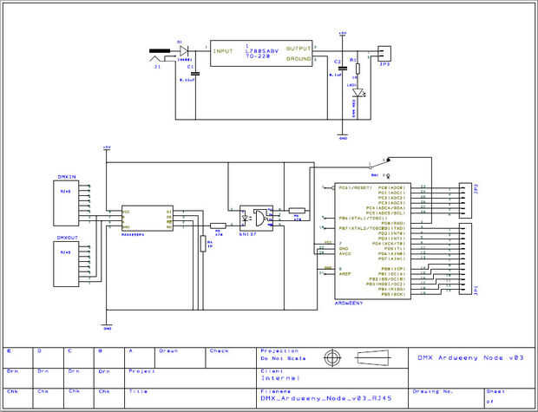Select the 'Do Not Scale' note

(x=283, y=358)
